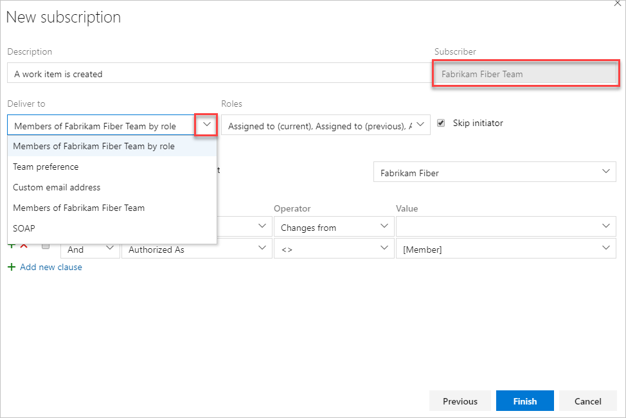This screenshot has width=626, height=418.
Task: Go back with the Previous button
Action: pyautogui.click(x=460, y=401)
